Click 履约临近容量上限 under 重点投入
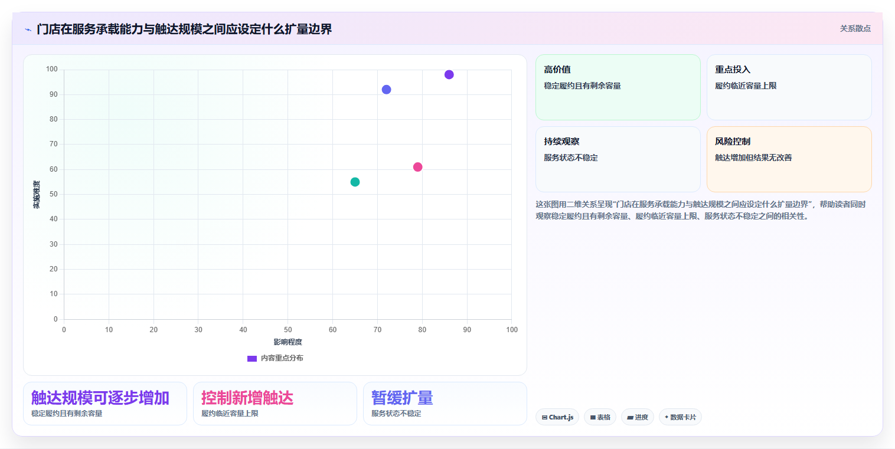895x449 pixels. point(746,86)
